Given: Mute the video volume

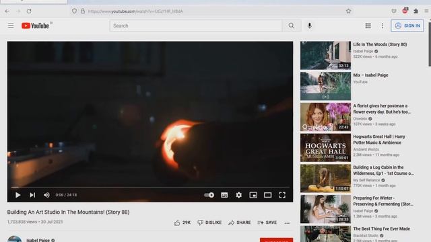Looking at the screenshot, I should (x=46, y=195).
